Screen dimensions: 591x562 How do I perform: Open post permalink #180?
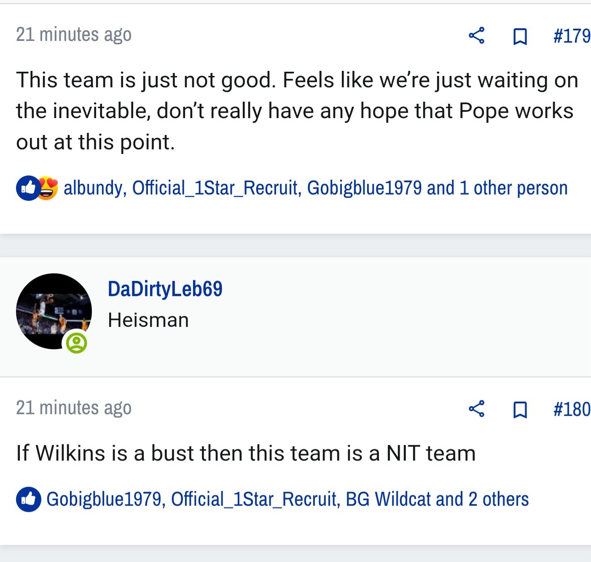coord(572,409)
